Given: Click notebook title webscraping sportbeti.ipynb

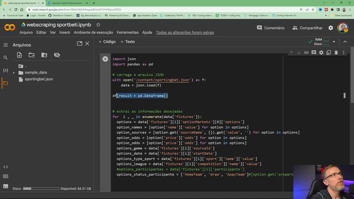Looking at the screenshot, I should click(x=59, y=24).
